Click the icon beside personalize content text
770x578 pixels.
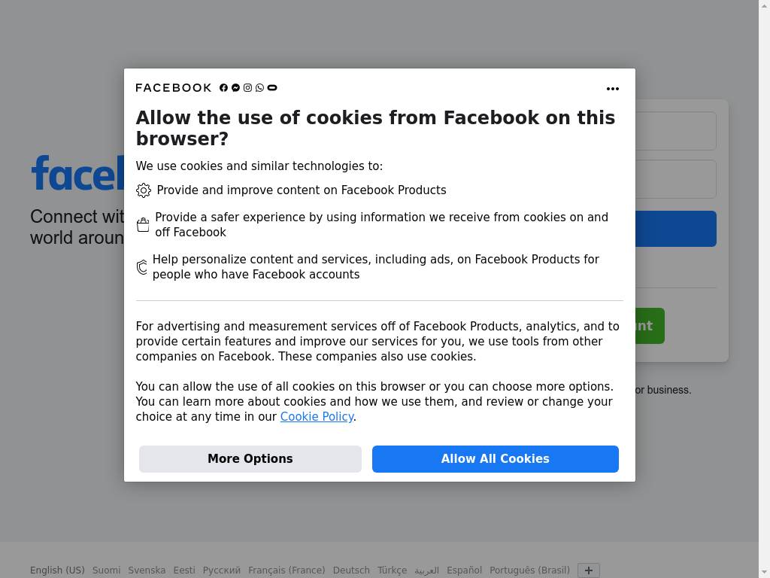[141, 267]
